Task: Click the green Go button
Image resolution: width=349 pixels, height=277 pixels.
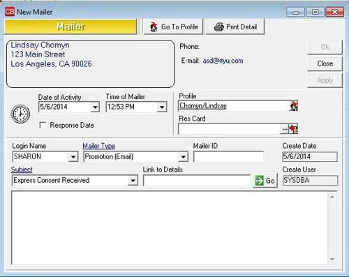Action: (x=265, y=181)
